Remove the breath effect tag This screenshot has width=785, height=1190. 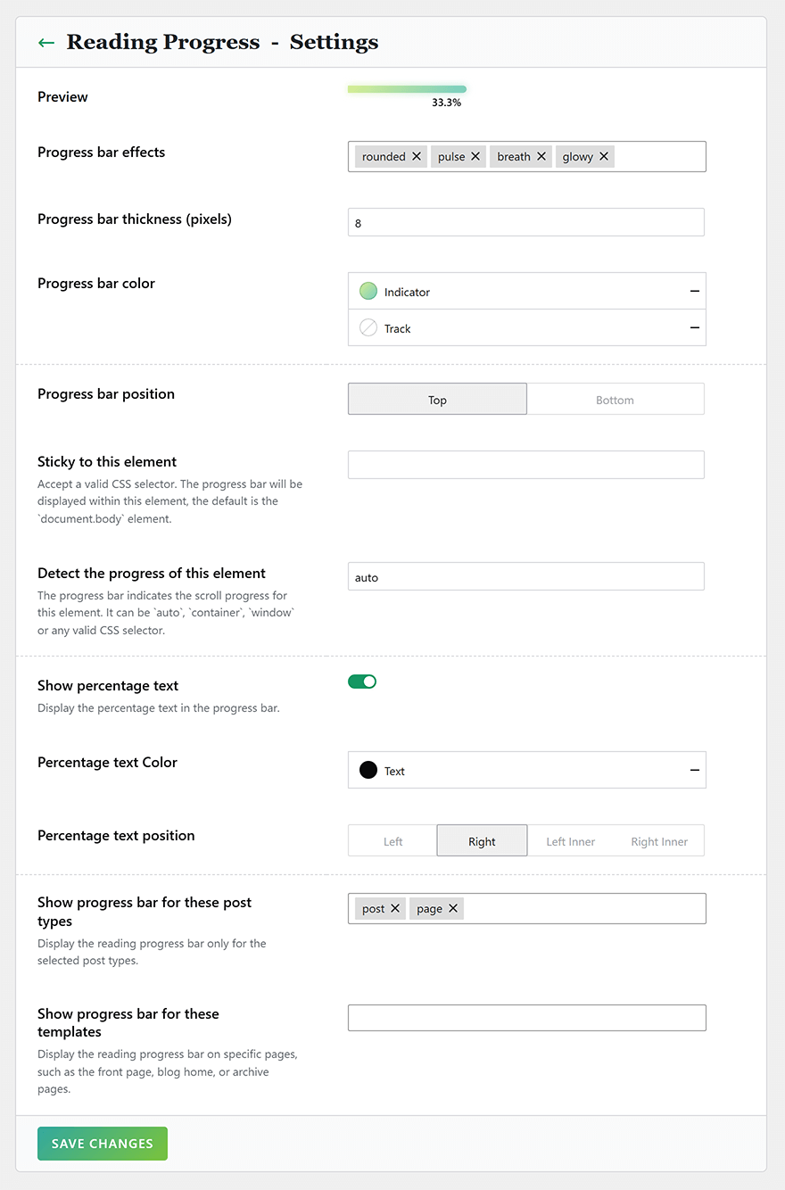(541, 156)
